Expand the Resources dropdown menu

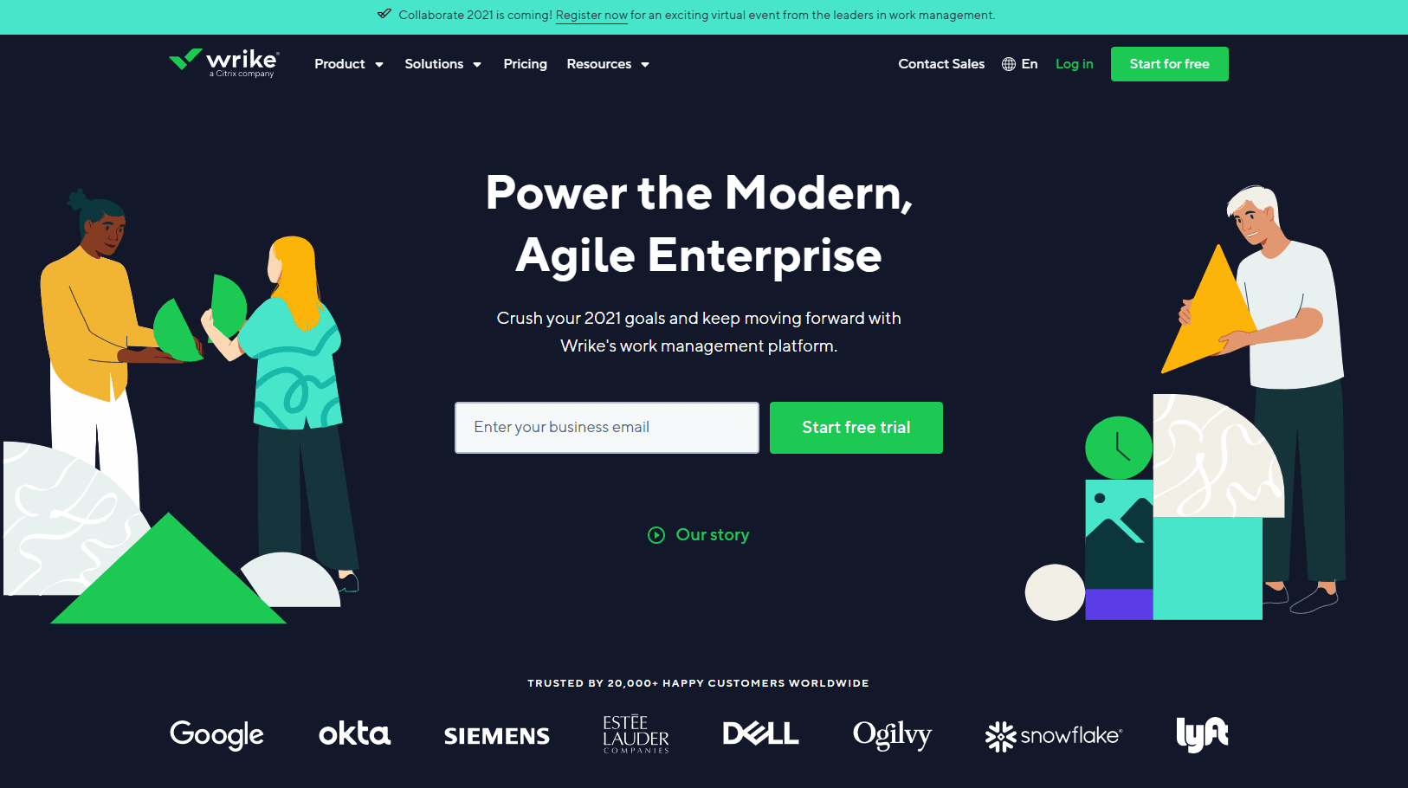[608, 64]
